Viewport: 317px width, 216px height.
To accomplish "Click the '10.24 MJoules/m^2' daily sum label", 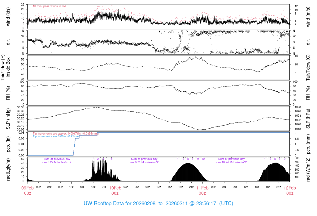I will click(232, 162).
